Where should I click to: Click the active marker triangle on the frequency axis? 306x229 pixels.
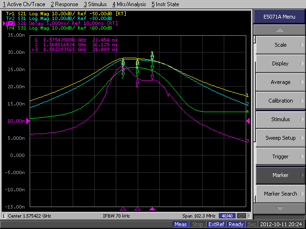[x=153, y=209]
